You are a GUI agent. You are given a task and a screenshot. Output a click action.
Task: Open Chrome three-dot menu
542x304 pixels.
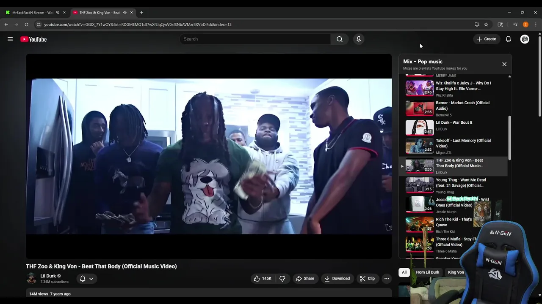[536, 24]
